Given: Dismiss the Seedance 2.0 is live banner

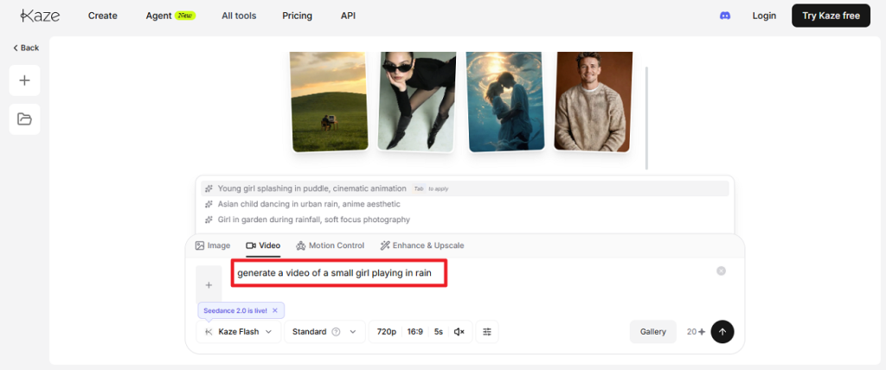Looking at the screenshot, I should coord(274,310).
